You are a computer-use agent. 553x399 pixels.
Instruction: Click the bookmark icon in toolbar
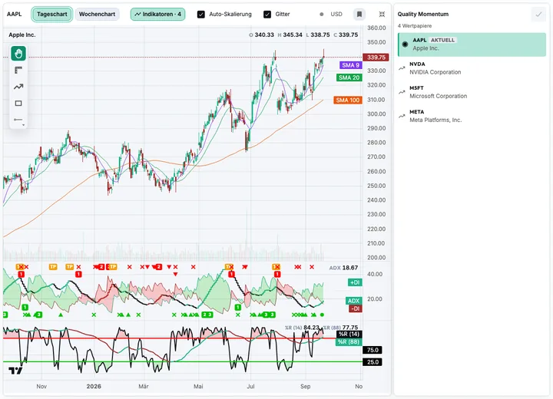(359, 14)
